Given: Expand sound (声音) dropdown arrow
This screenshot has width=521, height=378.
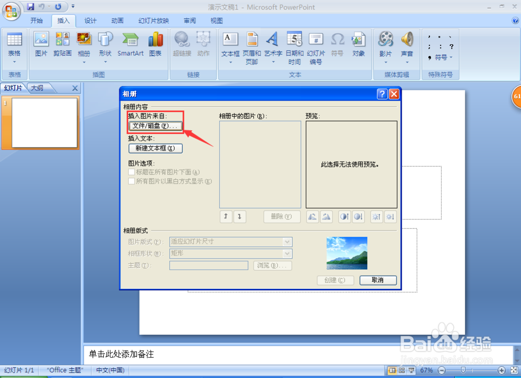Looking at the screenshot, I should click(407, 62).
